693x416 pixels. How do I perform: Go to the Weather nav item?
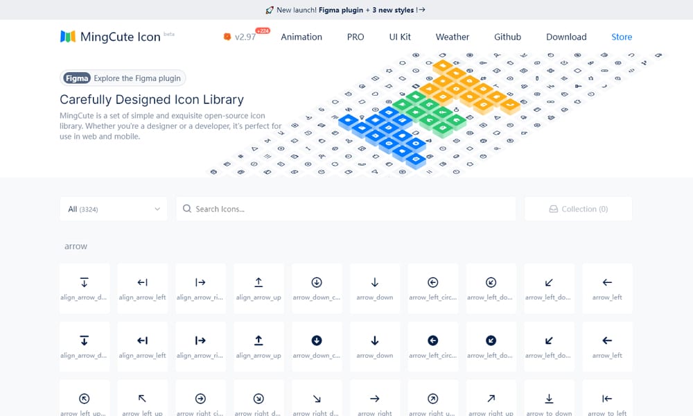point(452,37)
